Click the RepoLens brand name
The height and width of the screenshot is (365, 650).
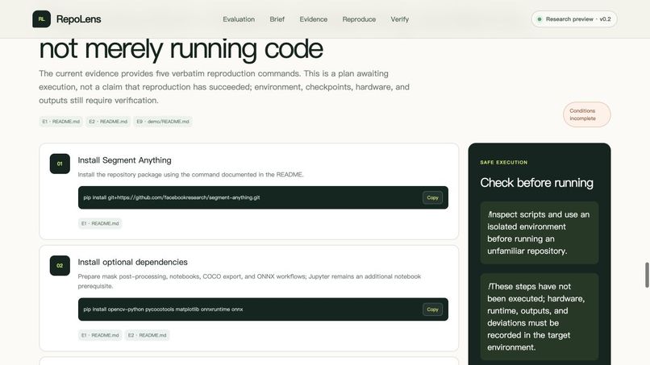point(78,19)
